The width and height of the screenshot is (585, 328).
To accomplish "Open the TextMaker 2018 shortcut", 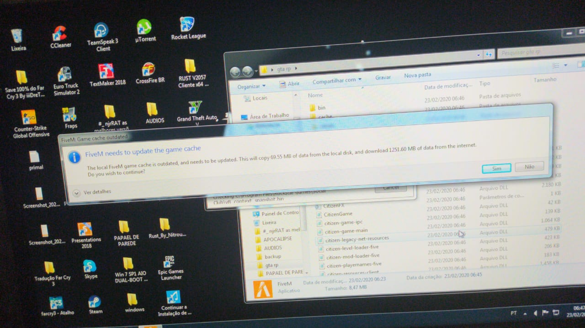I will tap(107, 75).
